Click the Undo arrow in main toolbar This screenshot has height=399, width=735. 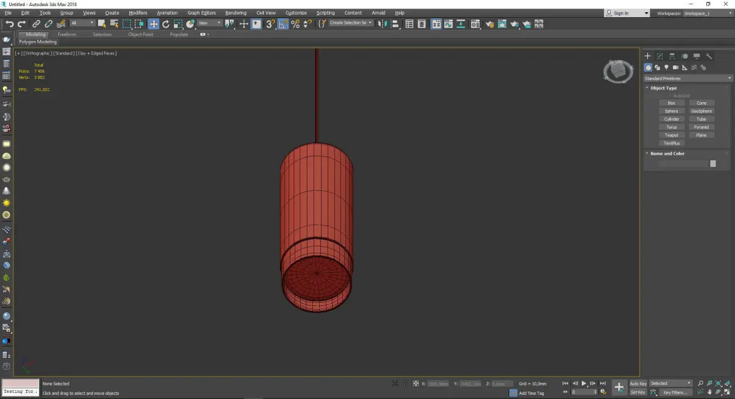click(10, 24)
